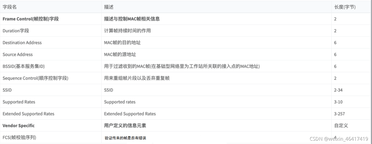Click the 计算帧持续时间的作用 description
The height and width of the screenshot is (144, 372).
pyautogui.click(x=127, y=31)
